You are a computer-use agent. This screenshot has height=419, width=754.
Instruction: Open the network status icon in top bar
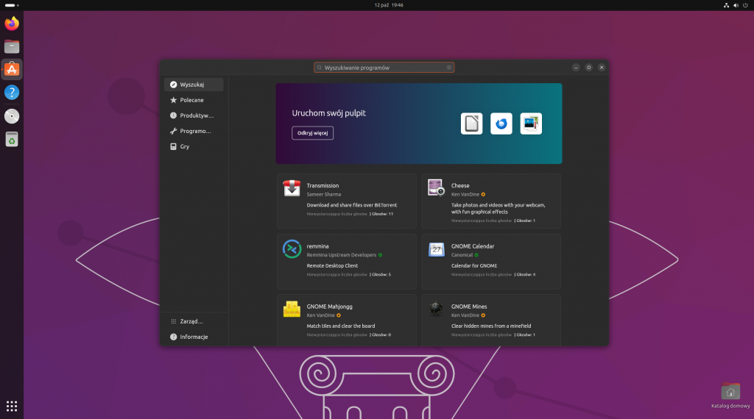726,5
